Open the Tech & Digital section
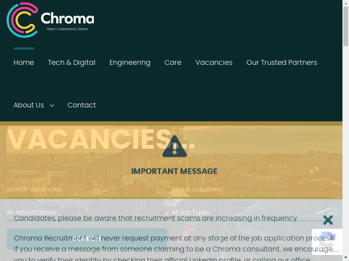The height and width of the screenshot is (261, 349). coord(72,63)
